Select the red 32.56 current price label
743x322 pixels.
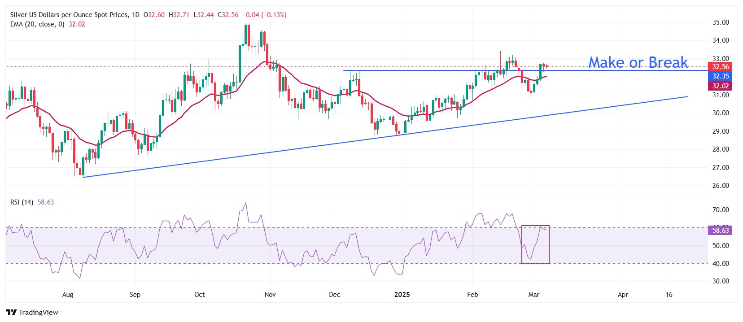pos(720,67)
